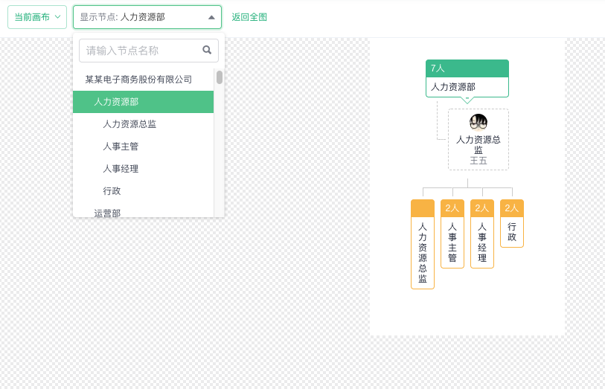The image size is (605, 389).
Task: Focus the 请输入节点名称 search field
Action: [x=149, y=51]
